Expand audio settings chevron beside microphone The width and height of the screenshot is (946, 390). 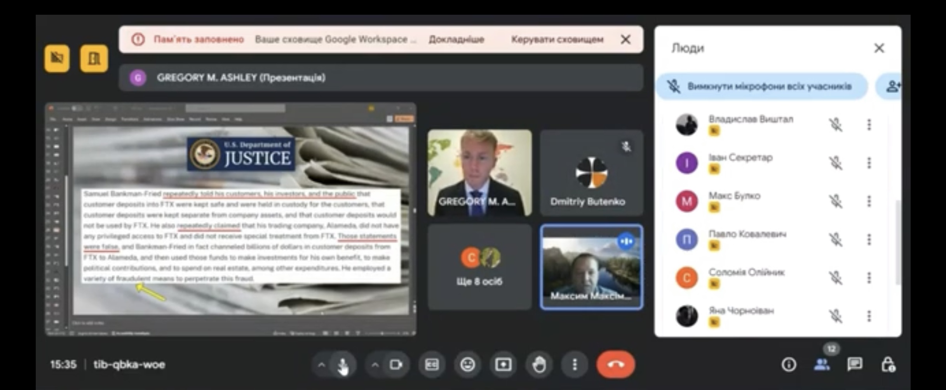pos(321,365)
